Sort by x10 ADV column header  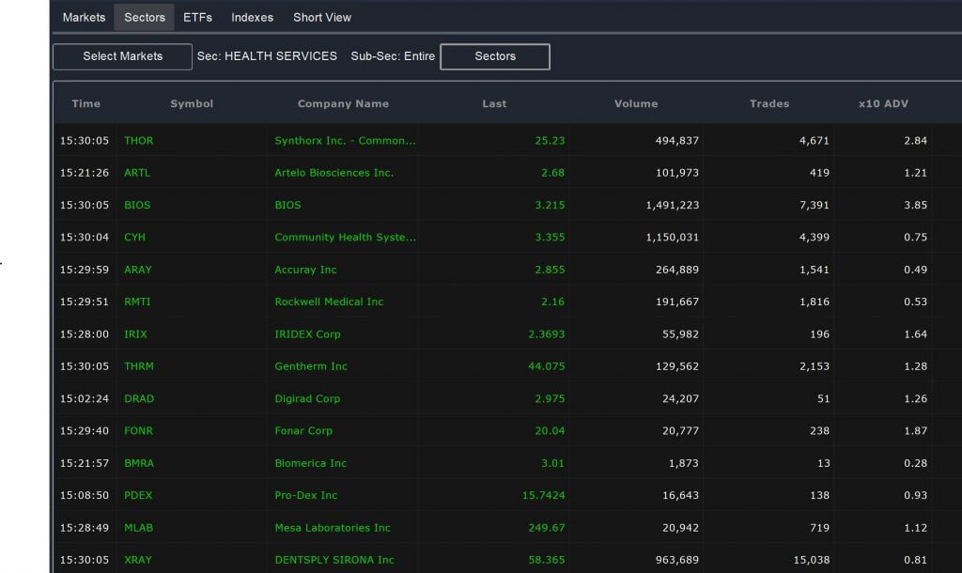[883, 103]
